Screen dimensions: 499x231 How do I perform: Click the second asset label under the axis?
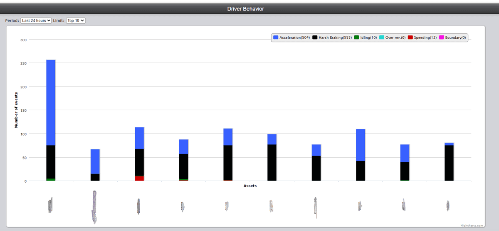pos(94,207)
